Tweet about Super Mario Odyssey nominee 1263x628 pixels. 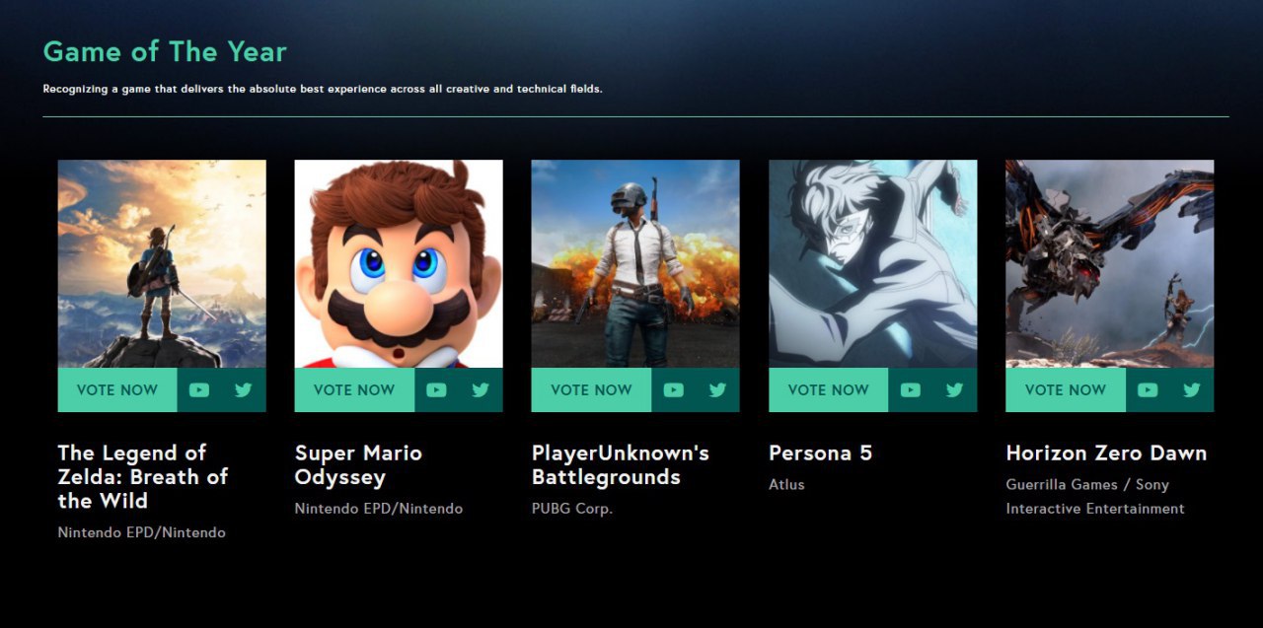coord(481,389)
